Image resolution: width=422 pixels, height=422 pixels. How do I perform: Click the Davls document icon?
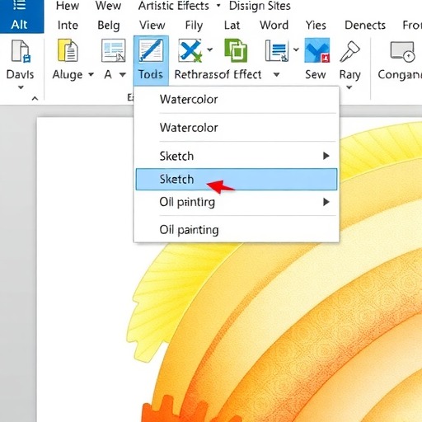[21, 51]
